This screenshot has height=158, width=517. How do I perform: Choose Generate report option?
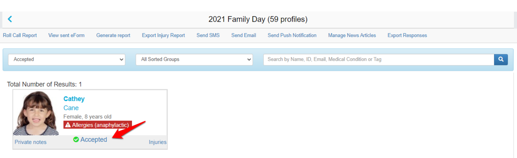point(113,35)
